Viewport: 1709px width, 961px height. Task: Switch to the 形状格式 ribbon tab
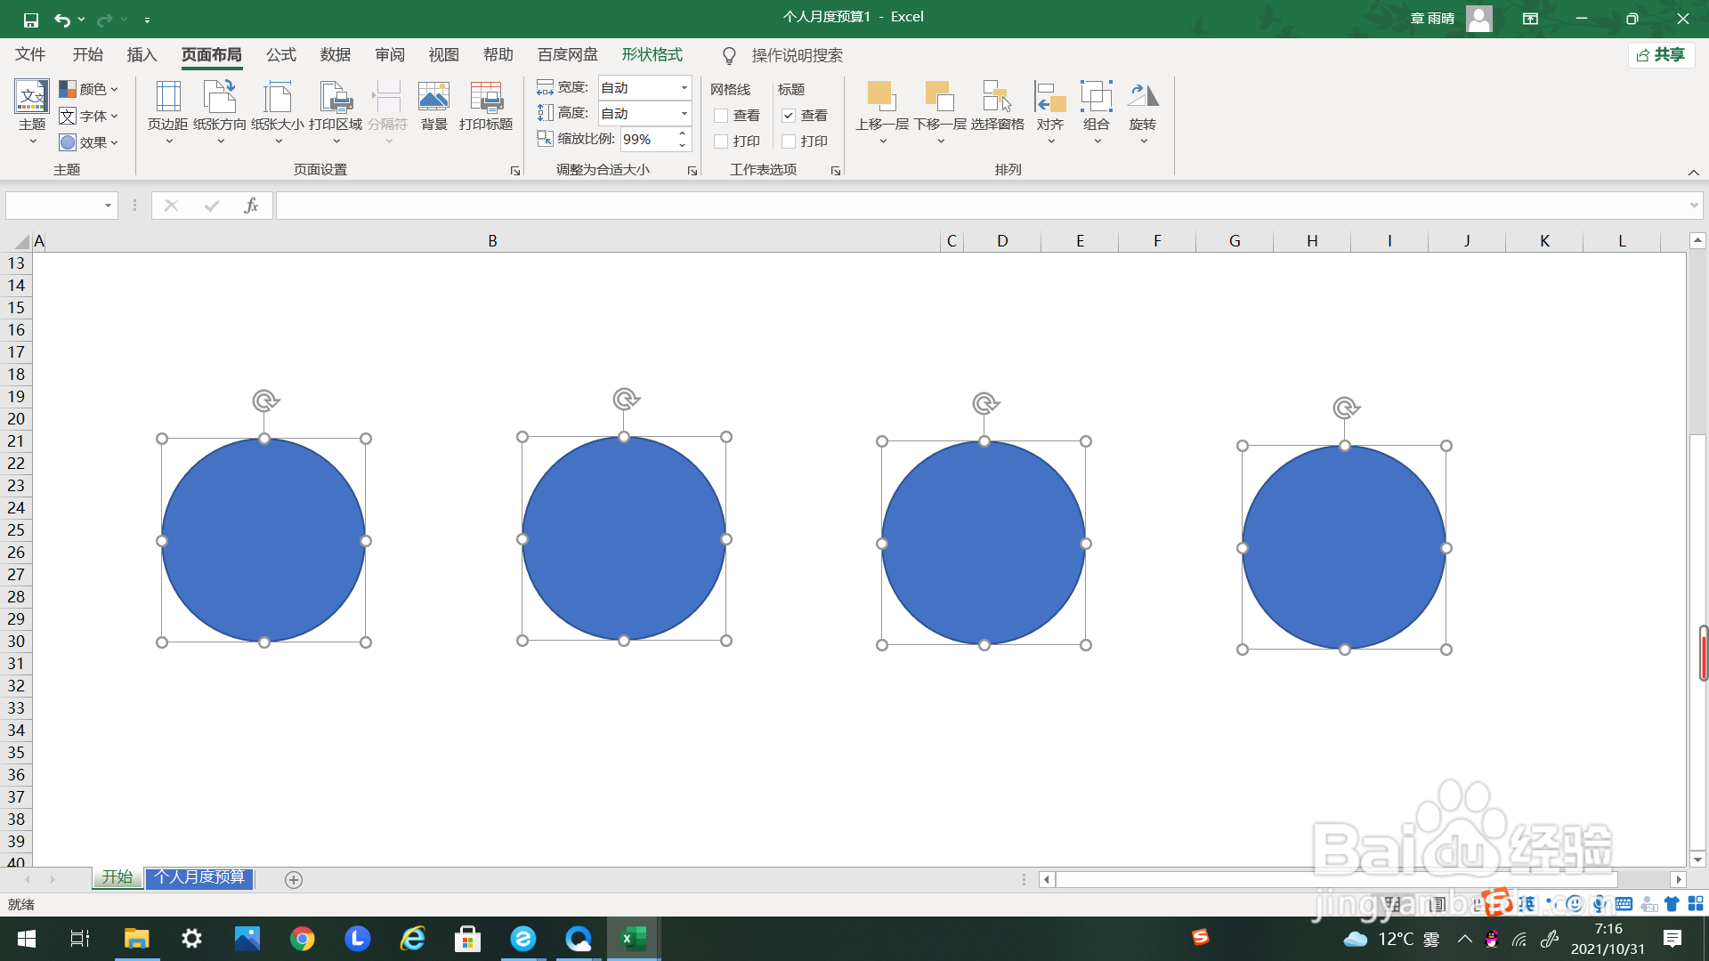[652, 55]
